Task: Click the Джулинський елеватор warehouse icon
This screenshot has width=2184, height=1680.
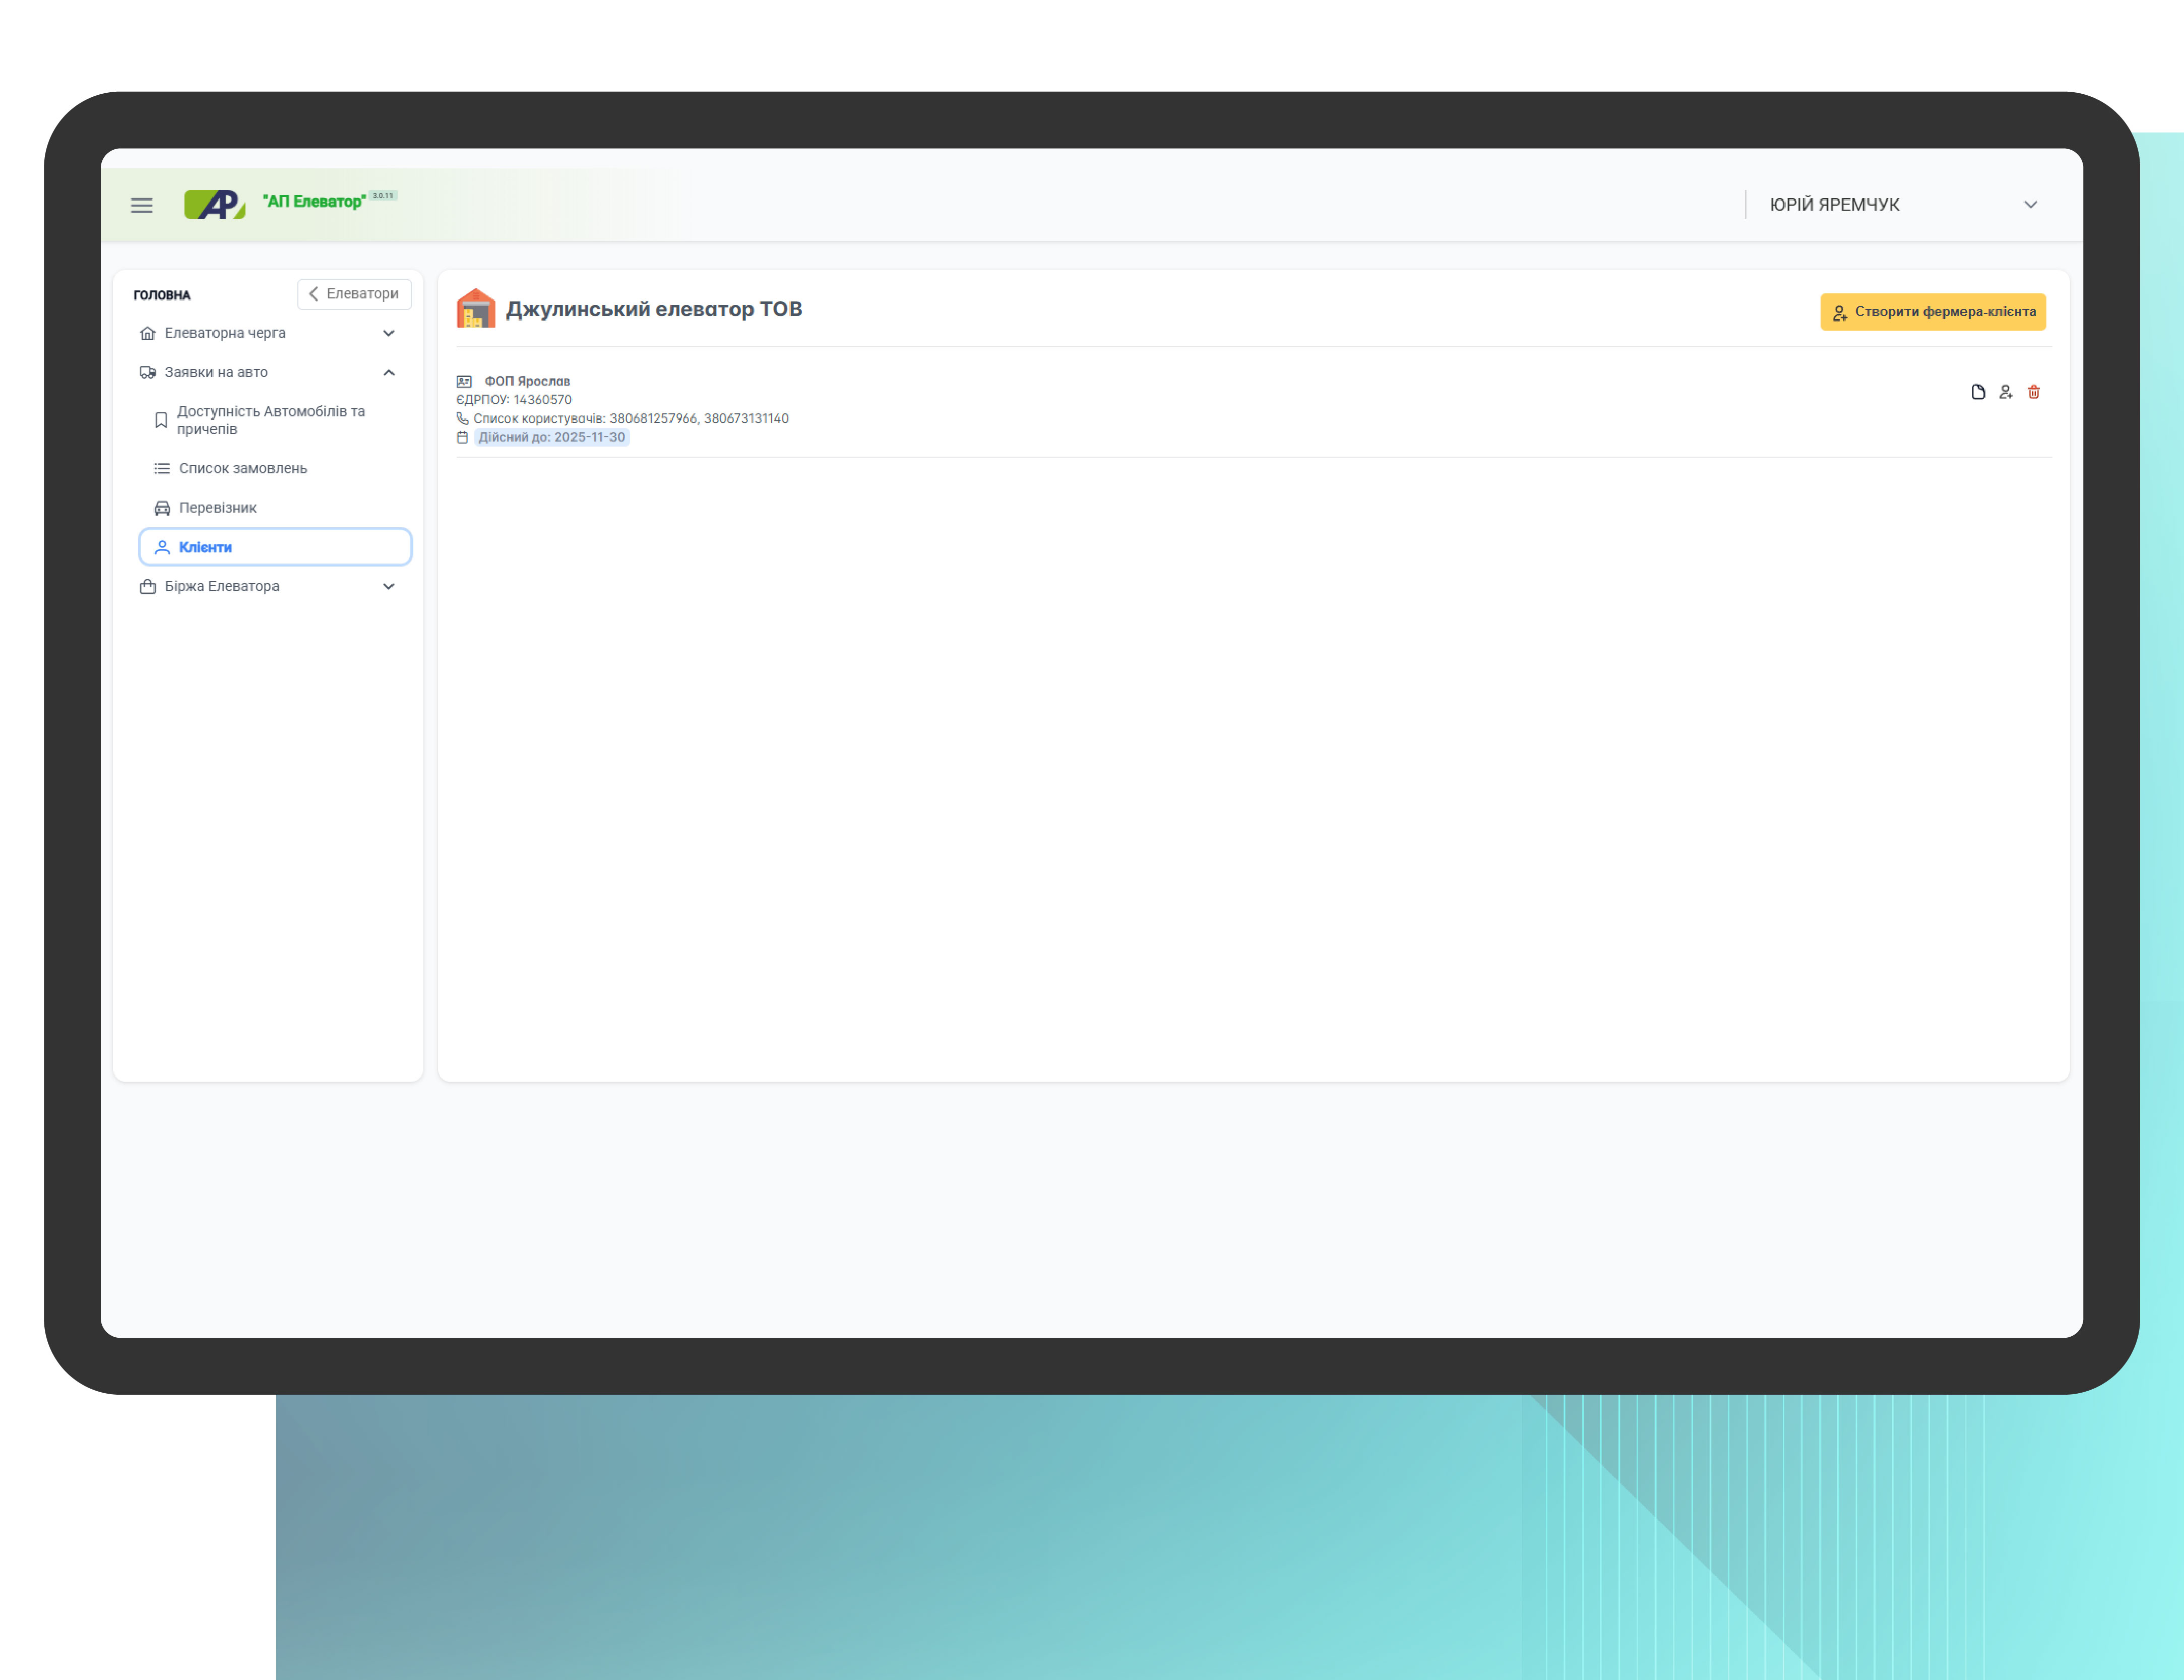Action: pyautogui.click(x=476, y=309)
